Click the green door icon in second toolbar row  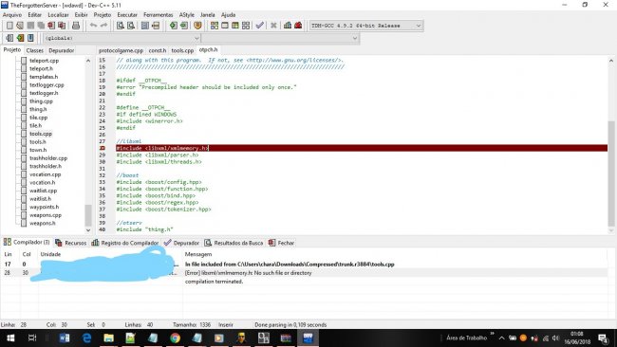click(20, 38)
